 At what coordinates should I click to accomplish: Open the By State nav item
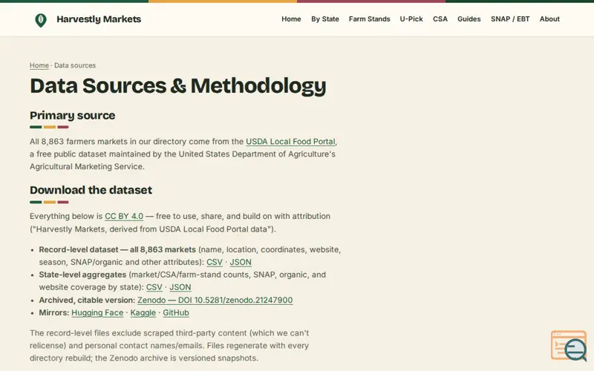click(325, 19)
